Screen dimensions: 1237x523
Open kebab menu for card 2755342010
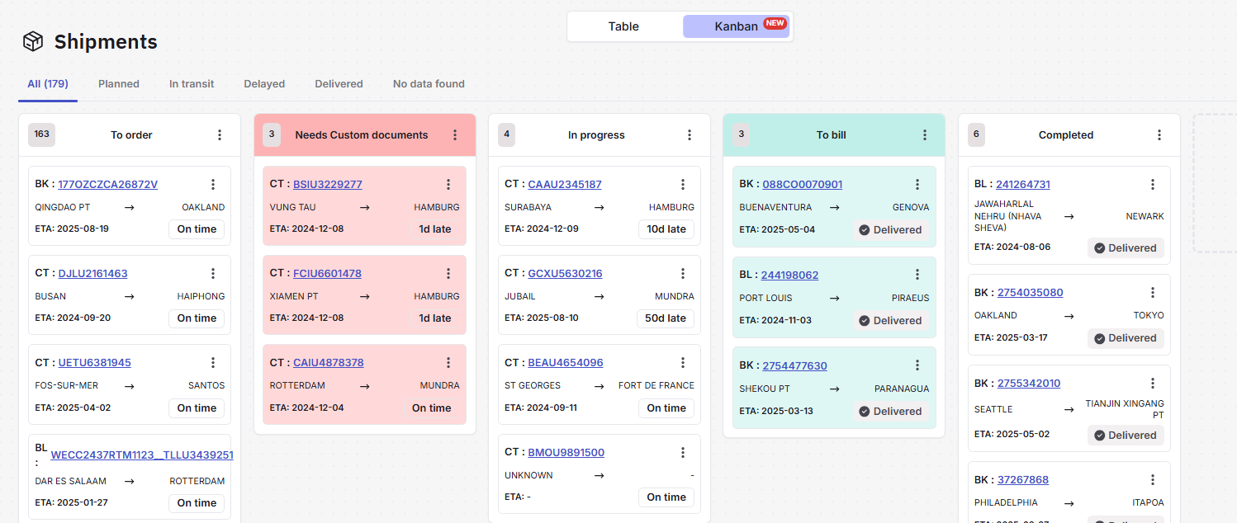pyautogui.click(x=1153, y=384)
